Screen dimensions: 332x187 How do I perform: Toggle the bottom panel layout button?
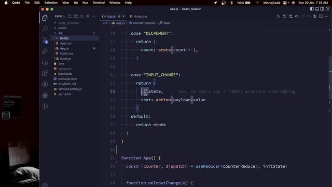click(x=317, y=9)
